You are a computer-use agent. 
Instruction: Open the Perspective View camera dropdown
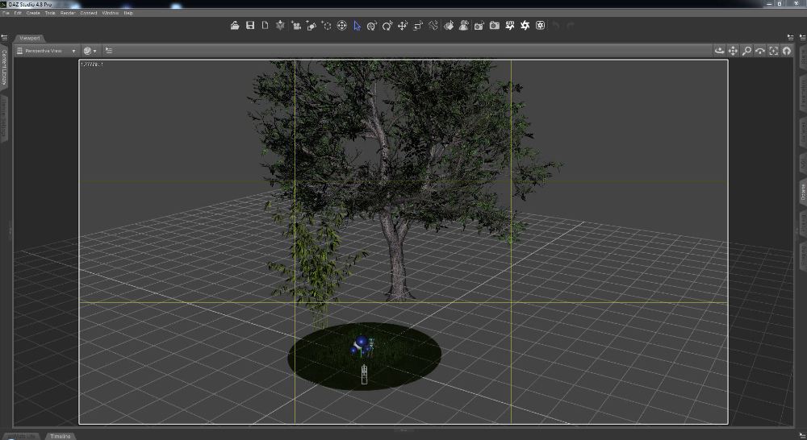tap(48, 51)
